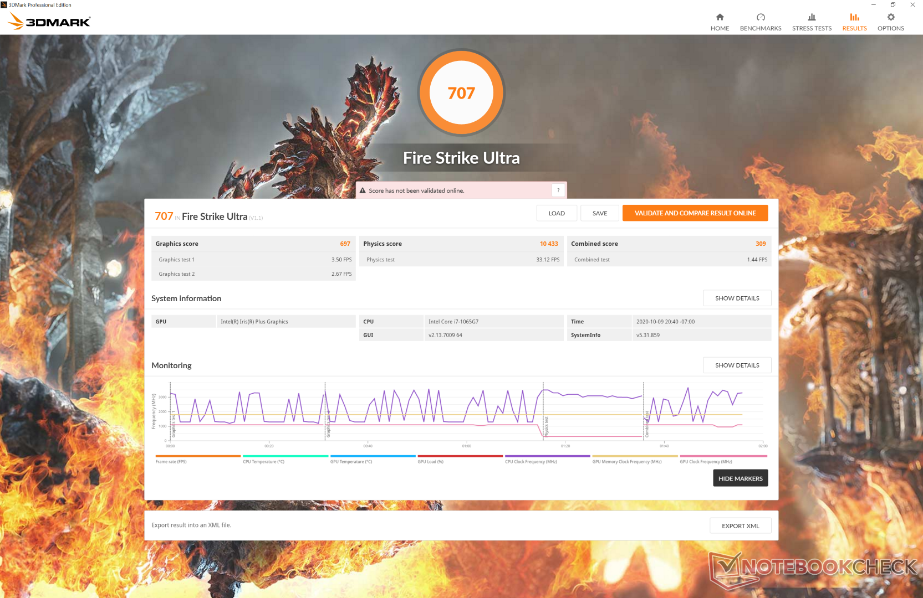The width and height of the screenshot is (923, 598).
Task: Click the LOAD button
Action: (x=557, y=213)
